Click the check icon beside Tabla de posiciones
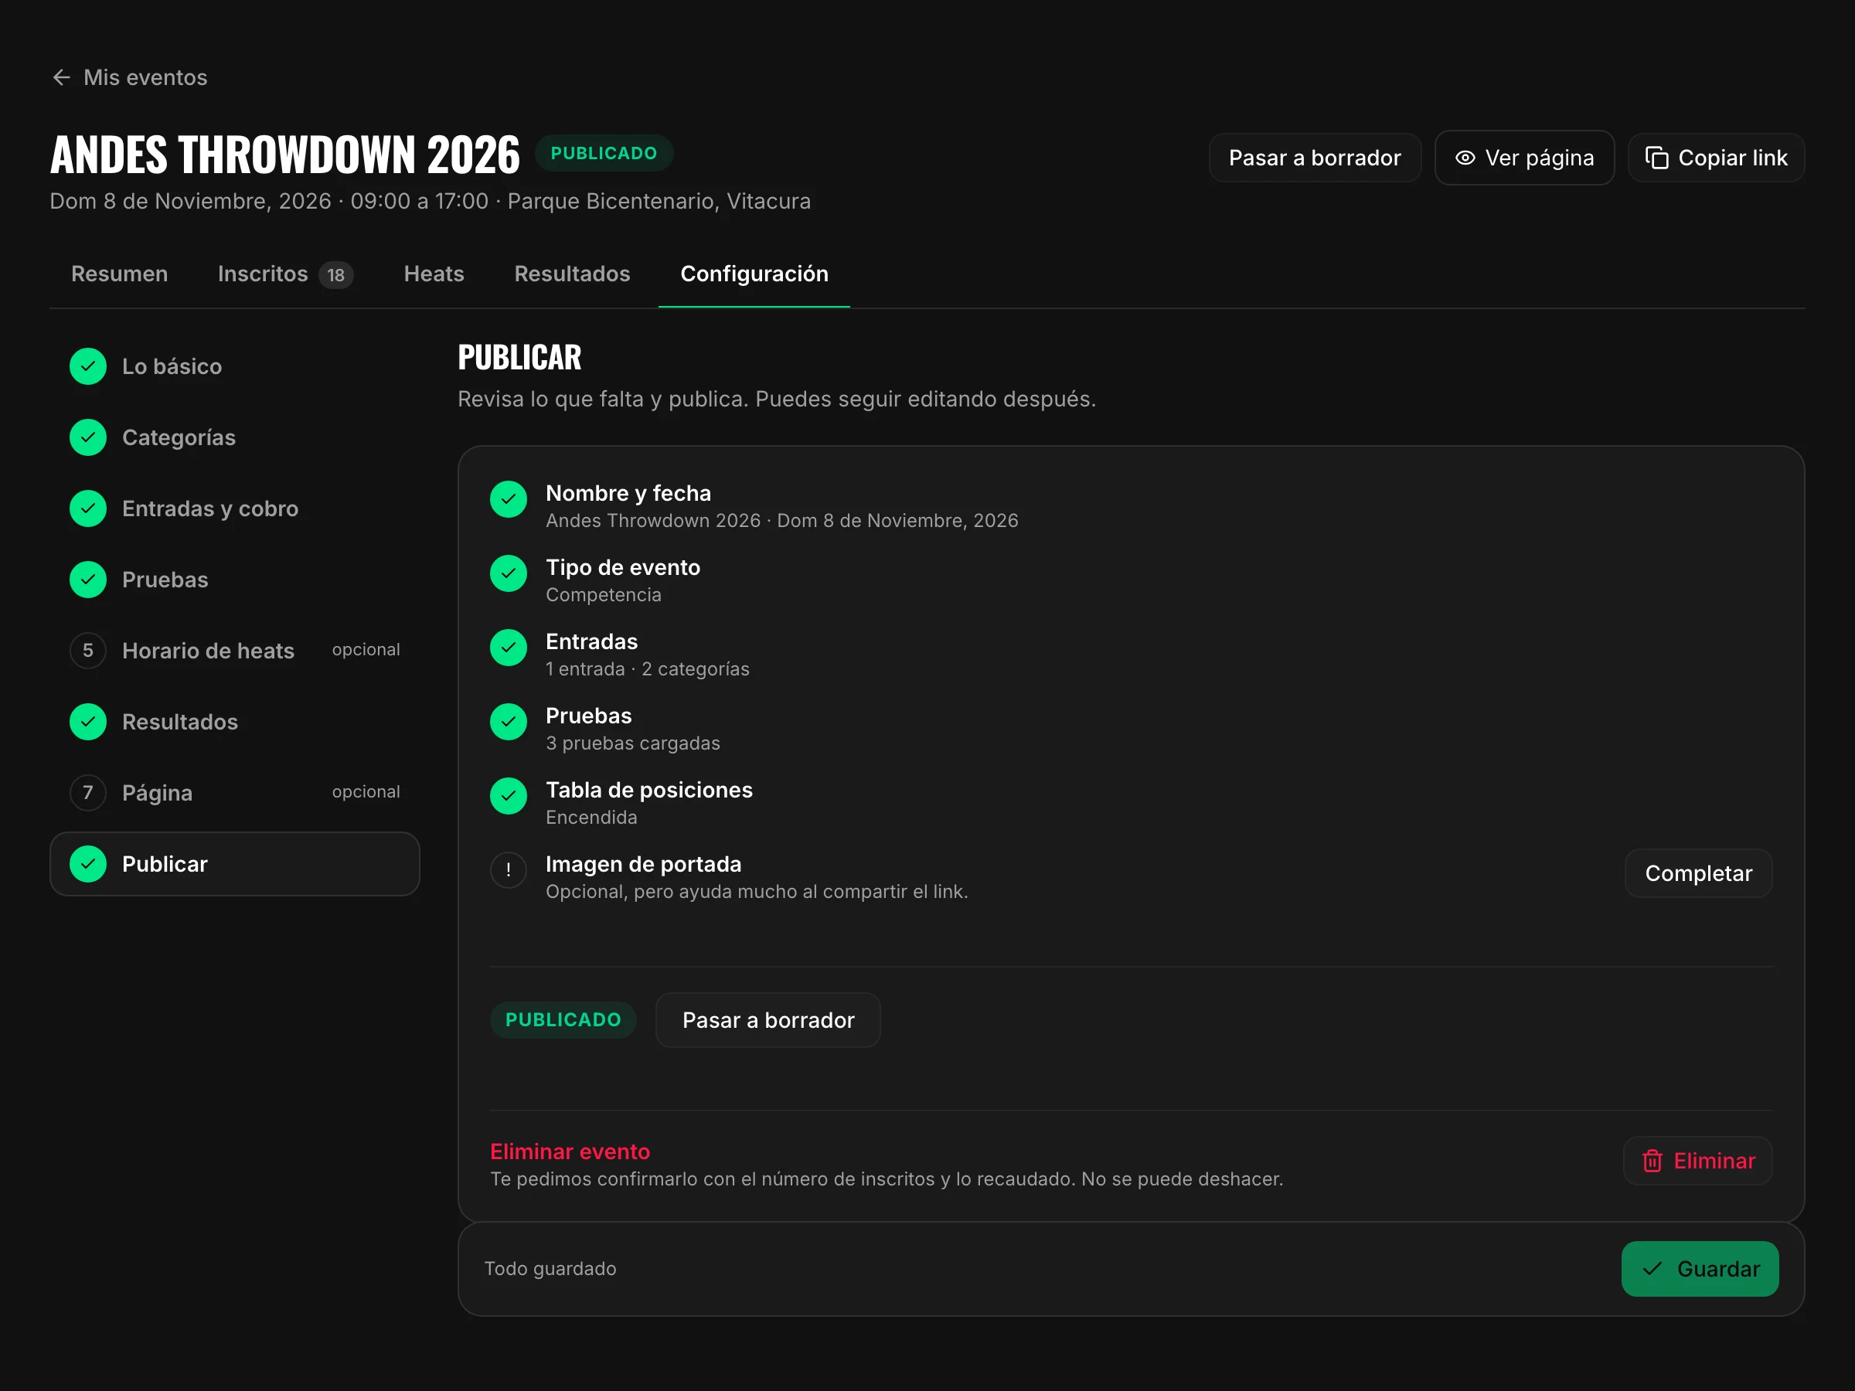The width and height of the screenshot is (1855, 1391). coord(509,797)
